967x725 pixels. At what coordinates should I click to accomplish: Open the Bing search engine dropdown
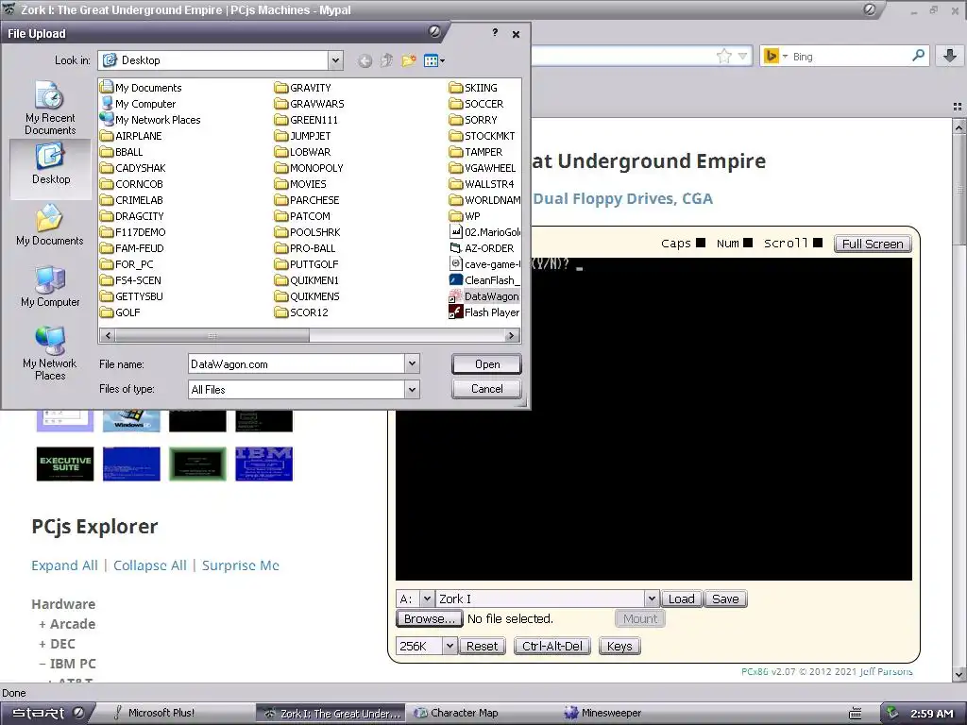tap(785, 56)
